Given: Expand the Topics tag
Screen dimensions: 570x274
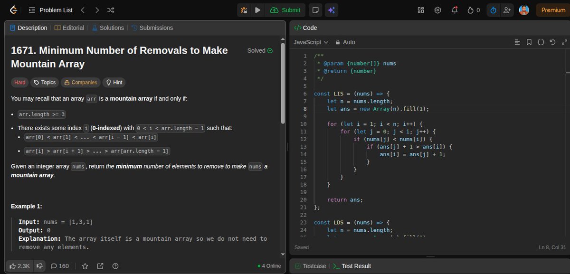Looking at the screenshot, I should tap(45, 82).
